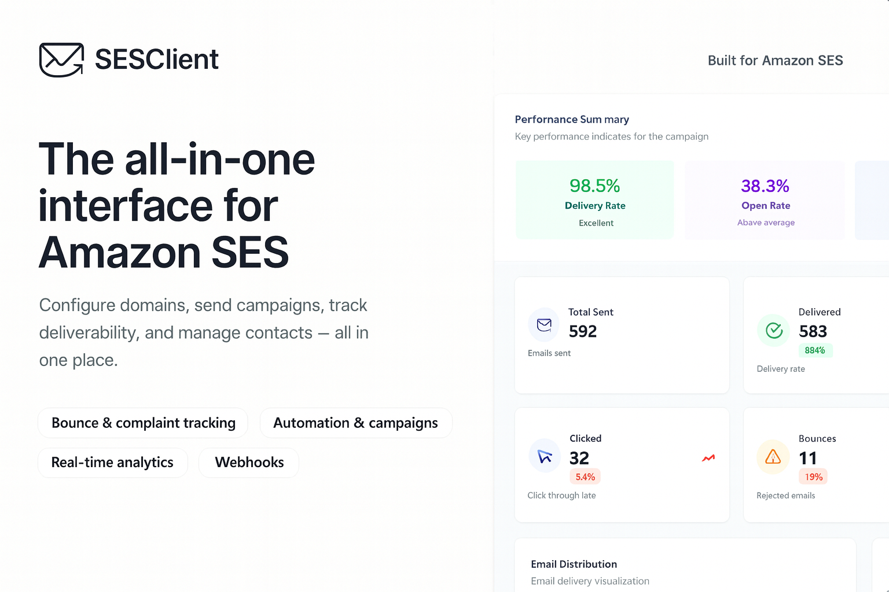The height and width of the screenshot is (592, 889).
Task: Click the Email Distribution section heading
Action: pos(574,564)
